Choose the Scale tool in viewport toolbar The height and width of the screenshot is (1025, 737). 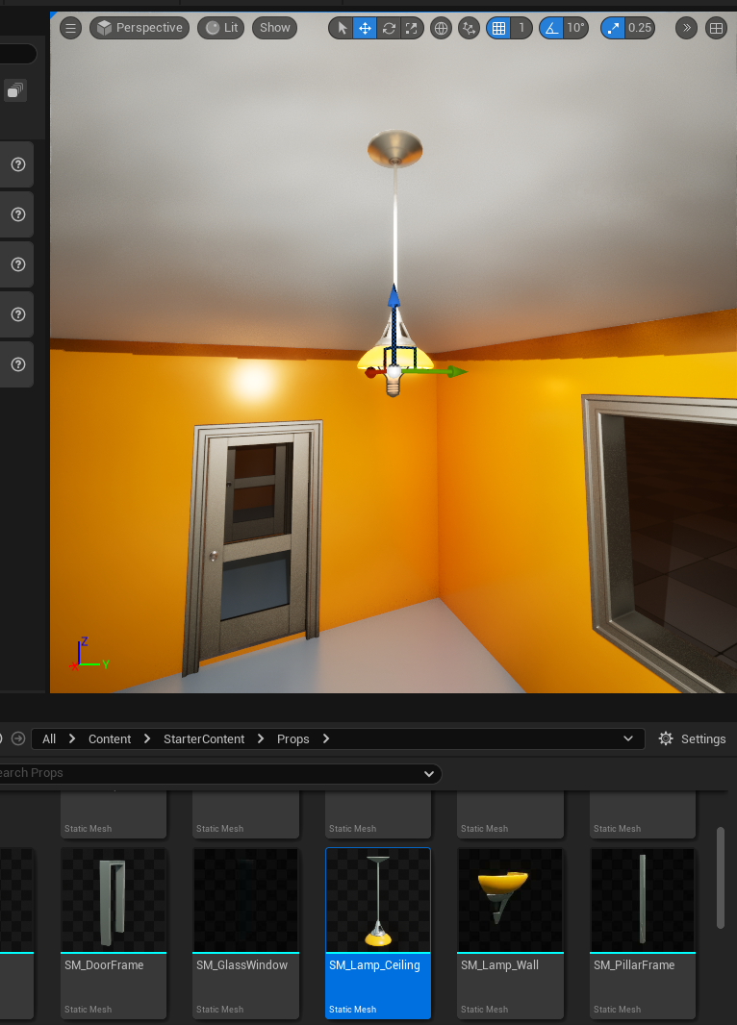tap(412, 28)
